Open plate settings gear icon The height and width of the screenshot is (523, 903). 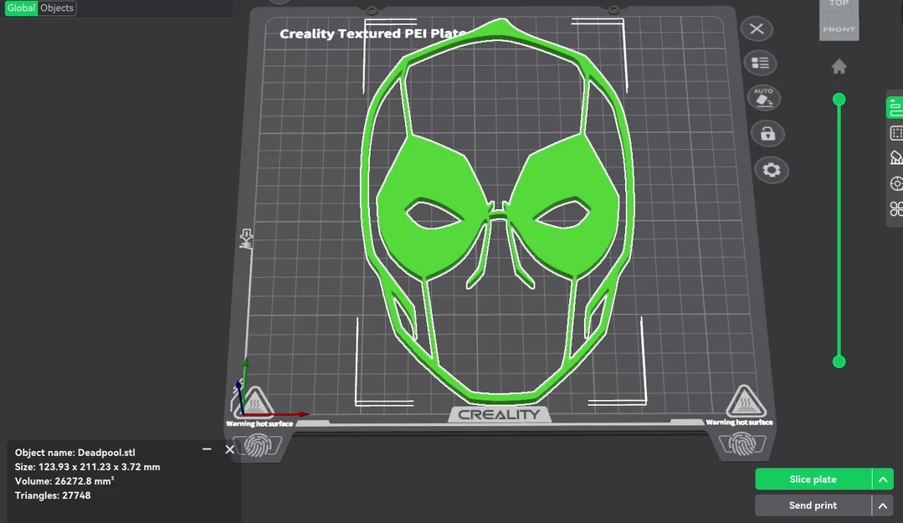(771, 170)
